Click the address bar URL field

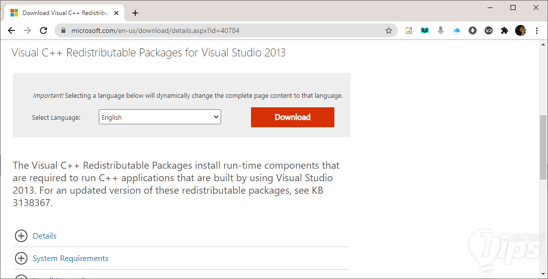(225, 30)
